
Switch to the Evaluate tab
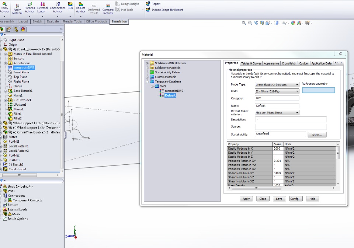(53, 21)
